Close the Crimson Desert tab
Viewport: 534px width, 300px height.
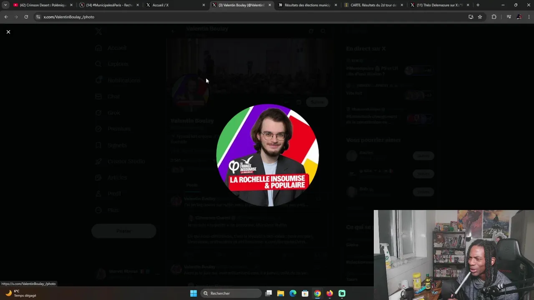[71, 5]
